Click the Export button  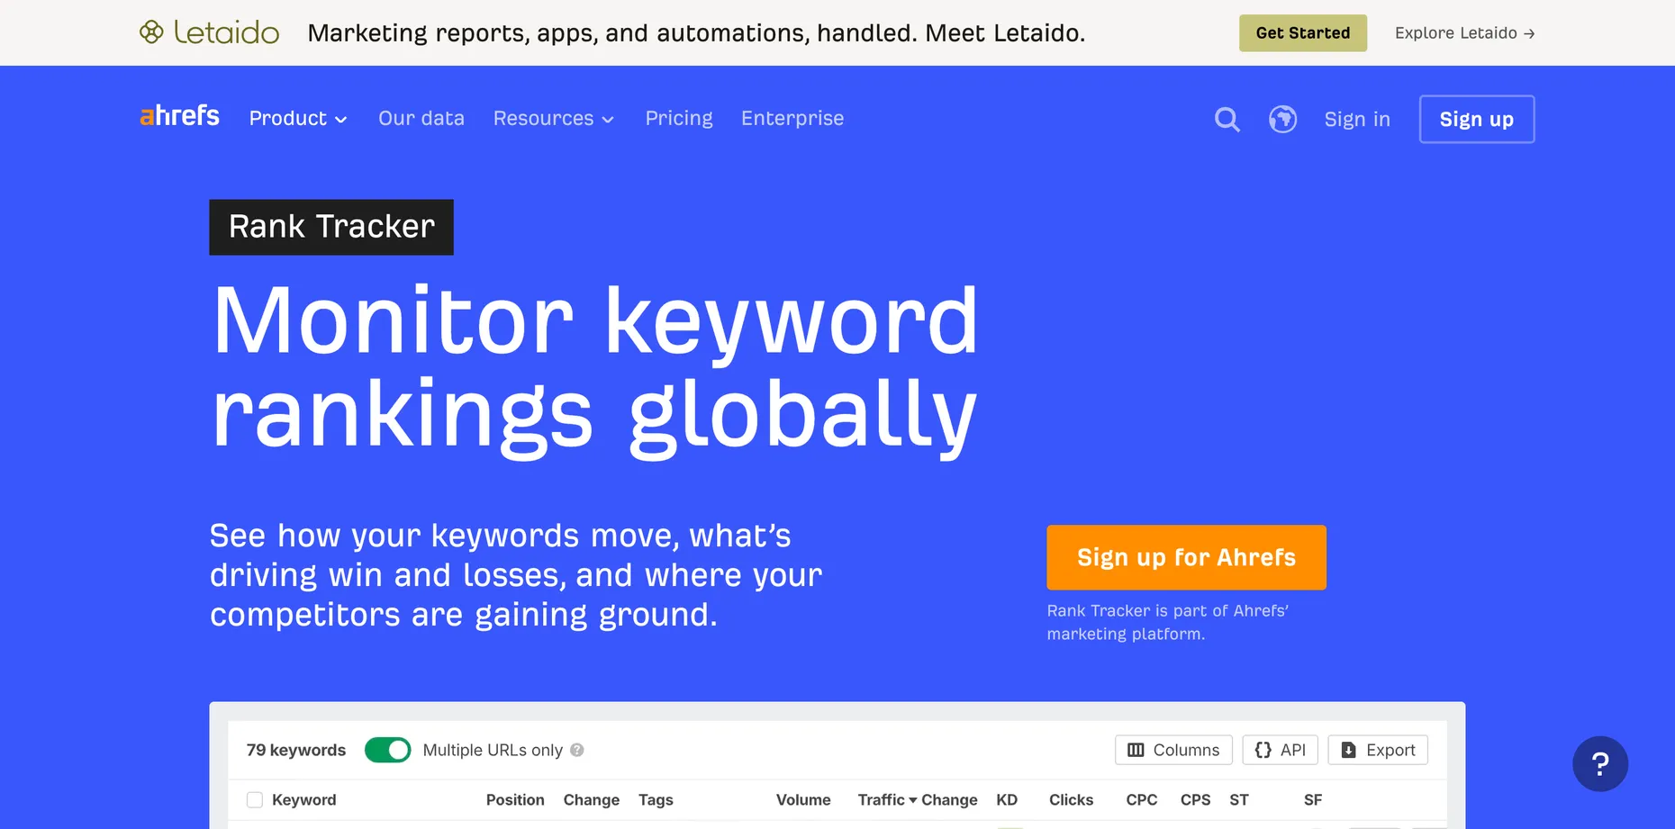(1378, 750)
